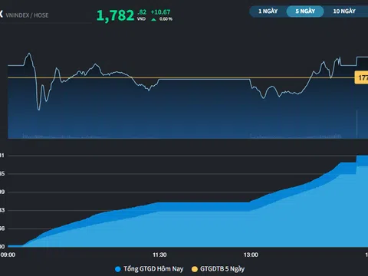Click the 0.60 % change percentage
The width and height of the screenshot is (368, 276).
tap(166, 19)
